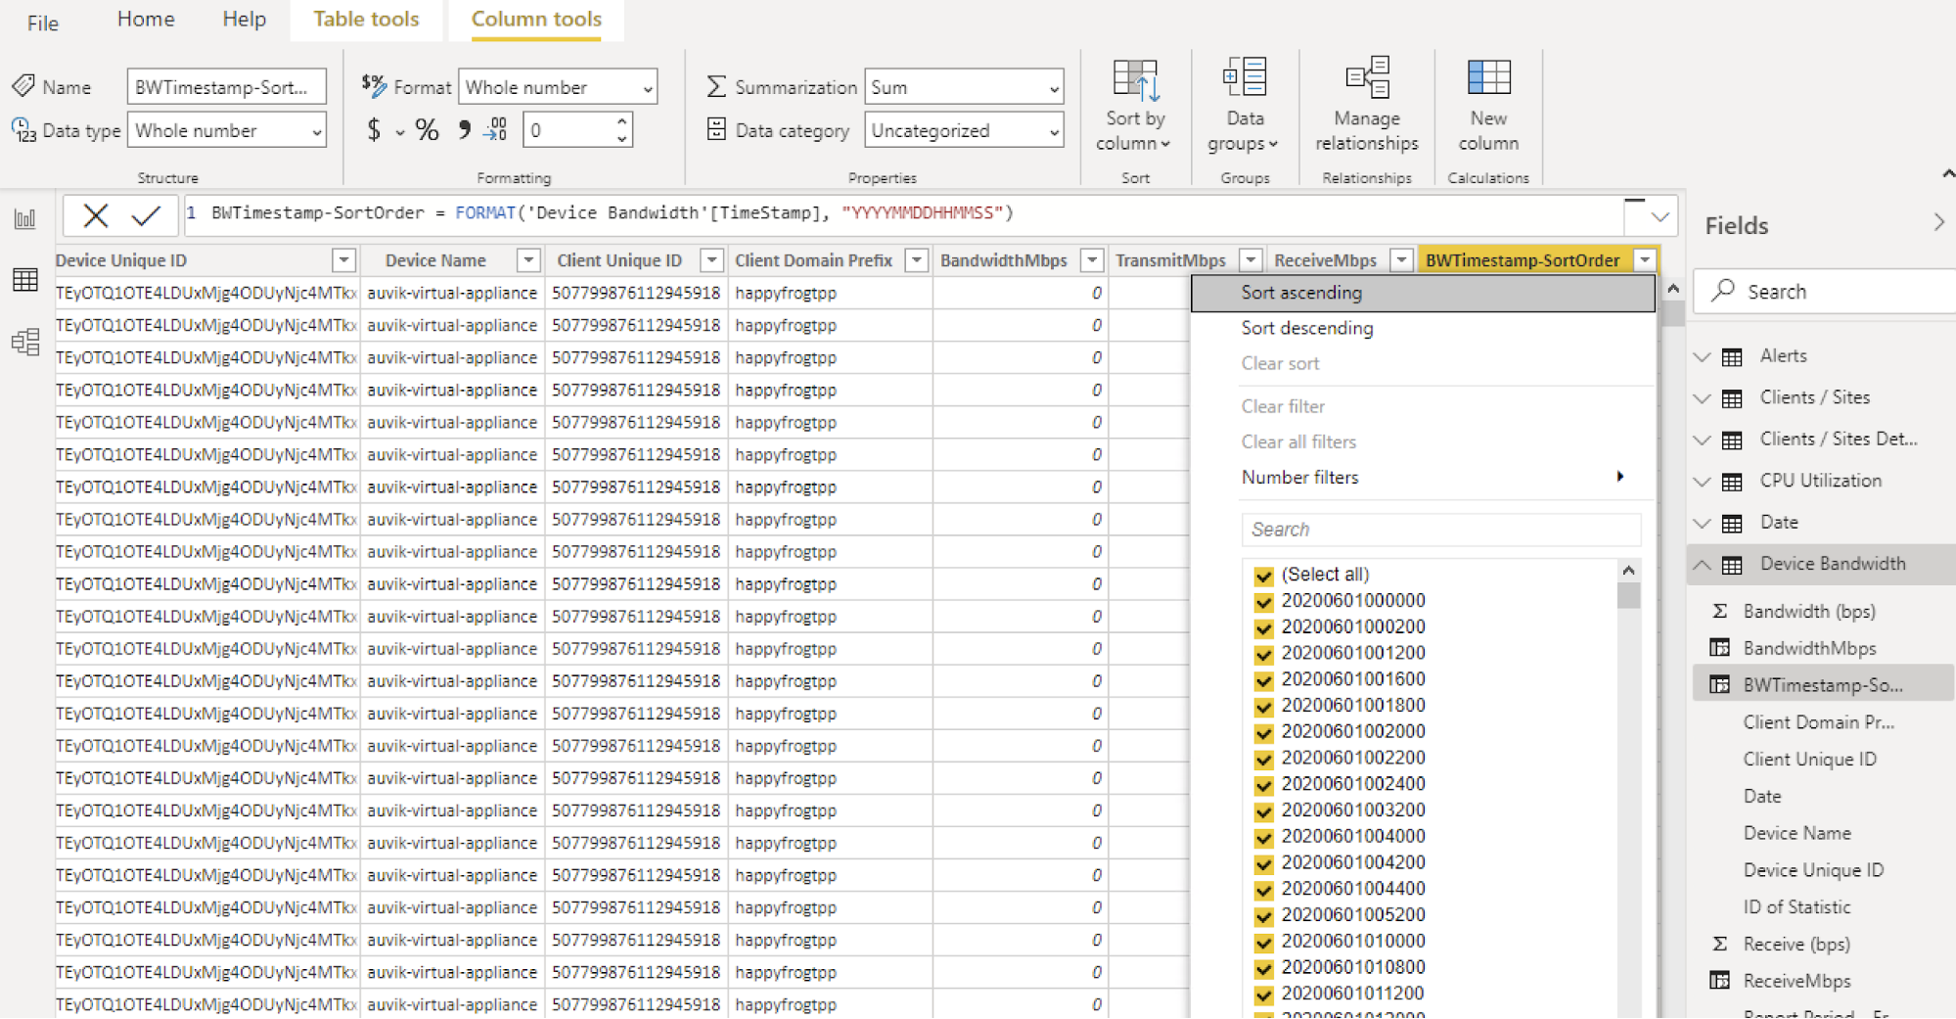This screenshot has height=1019, width=1956.
Task: Open Device Unique ID column filter
Action: [x=343, y=260]
